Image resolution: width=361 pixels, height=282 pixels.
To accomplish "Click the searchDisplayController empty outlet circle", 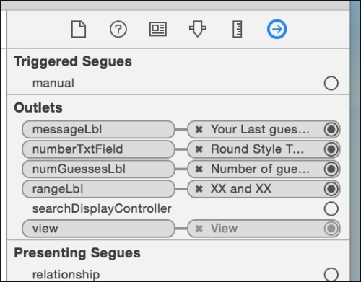I will click(331, 208).
